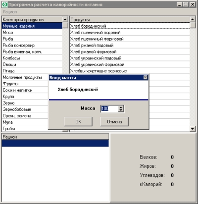Select the Мясо category
Screen dimensions: 198x204
click(32, 33)
